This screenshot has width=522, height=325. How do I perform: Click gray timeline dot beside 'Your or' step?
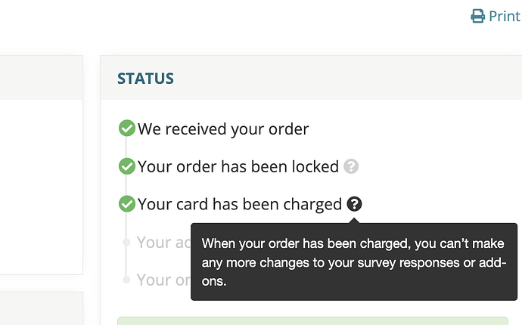pos(126,280)
